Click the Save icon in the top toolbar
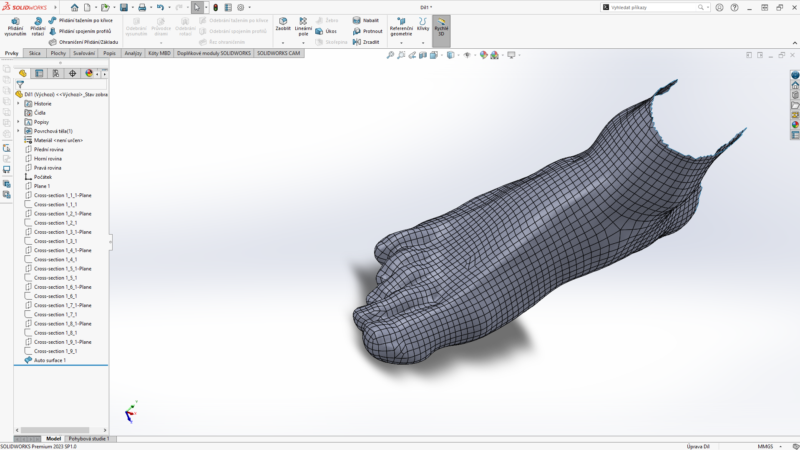Image resolution: width=800 pixels, height=450 pixels. click(x=124, y=7)
